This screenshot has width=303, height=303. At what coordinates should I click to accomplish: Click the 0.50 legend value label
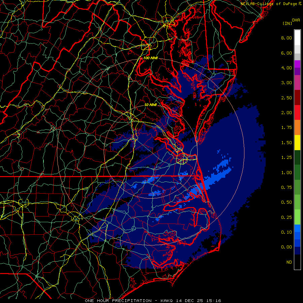click(x=287, y=202)
